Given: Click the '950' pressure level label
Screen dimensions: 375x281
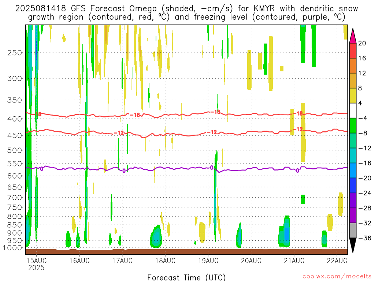Looking at the screenshot, I should [15, 241].
